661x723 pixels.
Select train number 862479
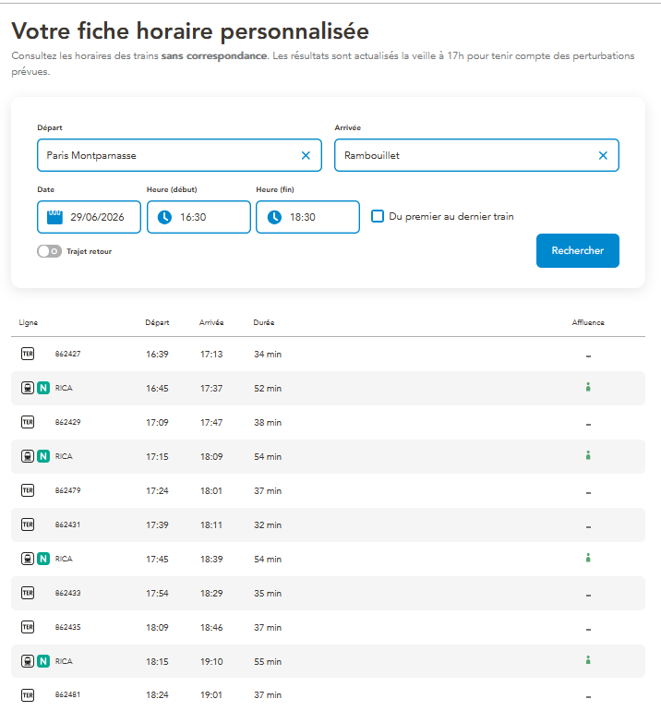(67, 490)
